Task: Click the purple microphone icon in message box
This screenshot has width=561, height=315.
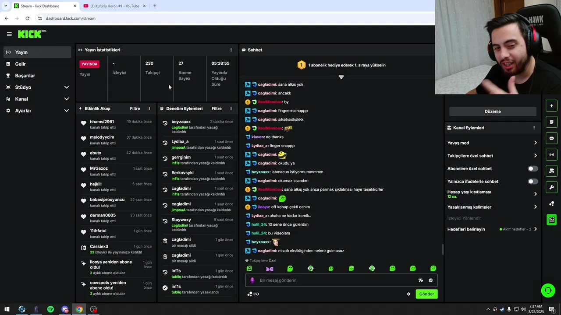Action: tap(252, 280)
